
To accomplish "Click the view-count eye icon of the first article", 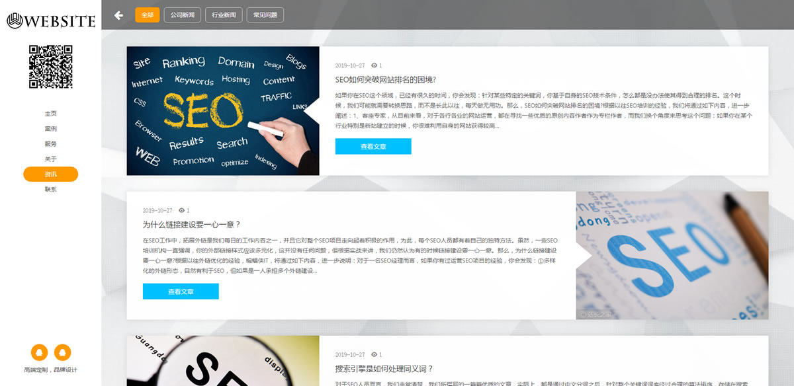I will [374, 65].
